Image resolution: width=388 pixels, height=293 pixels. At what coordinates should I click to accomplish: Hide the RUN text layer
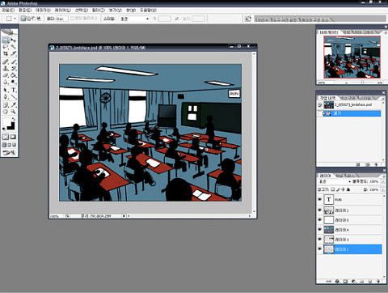click(x=320, y=200)
